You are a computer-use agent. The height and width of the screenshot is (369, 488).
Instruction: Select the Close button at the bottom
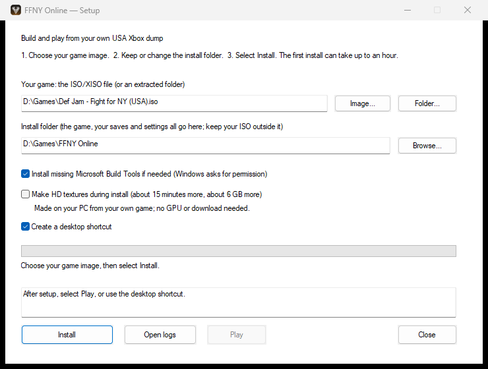427,335
